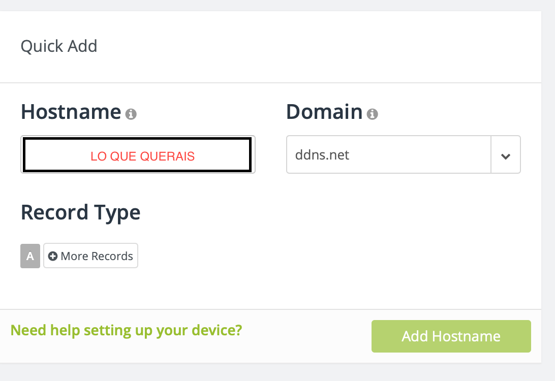Viewport: 555px width, 381px height.
Task: Select the Quick Add panel title
Action: tap(59, 46)
